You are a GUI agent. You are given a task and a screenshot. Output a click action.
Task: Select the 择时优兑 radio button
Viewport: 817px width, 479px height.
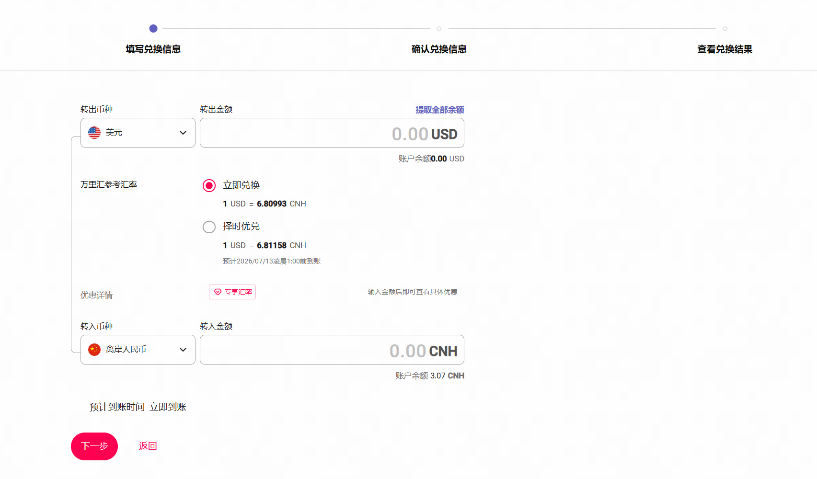(209, 227)
